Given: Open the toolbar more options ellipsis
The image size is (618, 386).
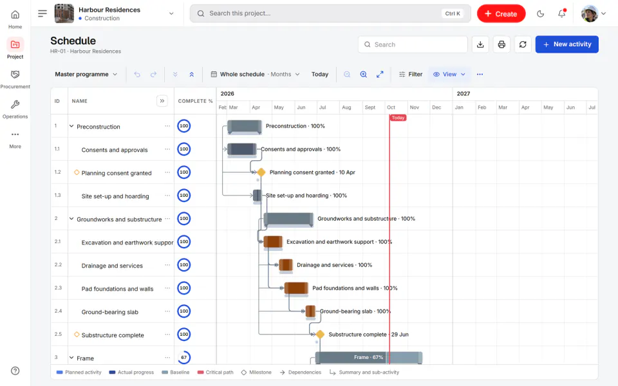Looking at the screenshot, I should tap(480, 74).
